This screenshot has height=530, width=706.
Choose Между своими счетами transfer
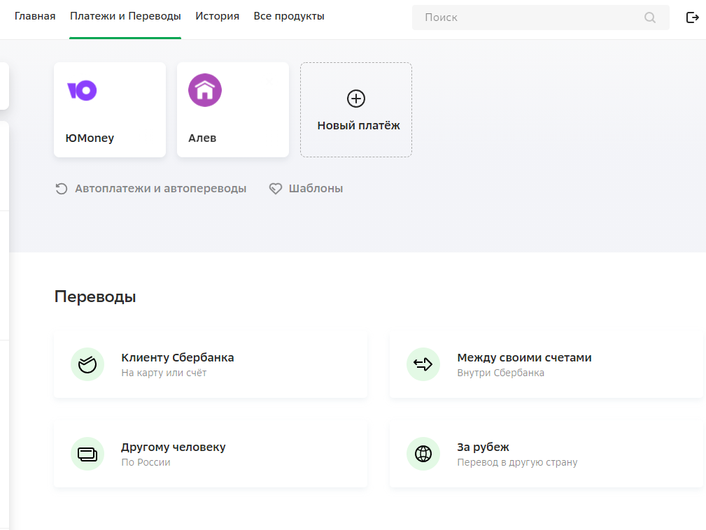(546, 364)
